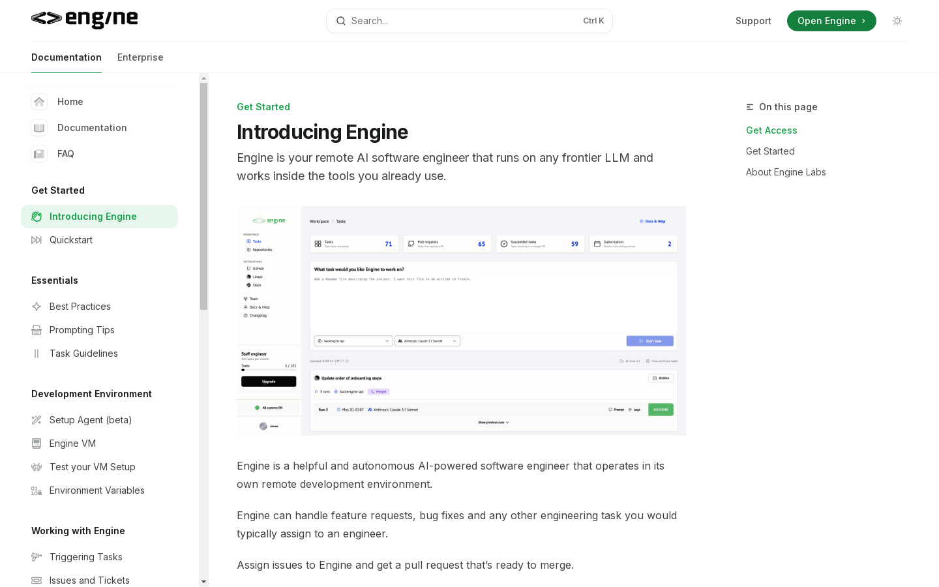The width and height of the screenshot is (939, 587).
Task: Click the Best Practices sparkle icon
Action: tap(37, 307)
